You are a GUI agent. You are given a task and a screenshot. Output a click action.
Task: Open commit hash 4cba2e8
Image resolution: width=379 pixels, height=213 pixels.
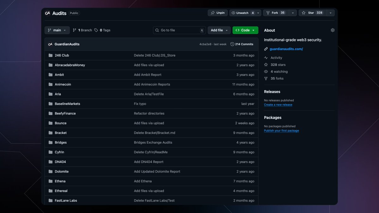tap(205, 44)
